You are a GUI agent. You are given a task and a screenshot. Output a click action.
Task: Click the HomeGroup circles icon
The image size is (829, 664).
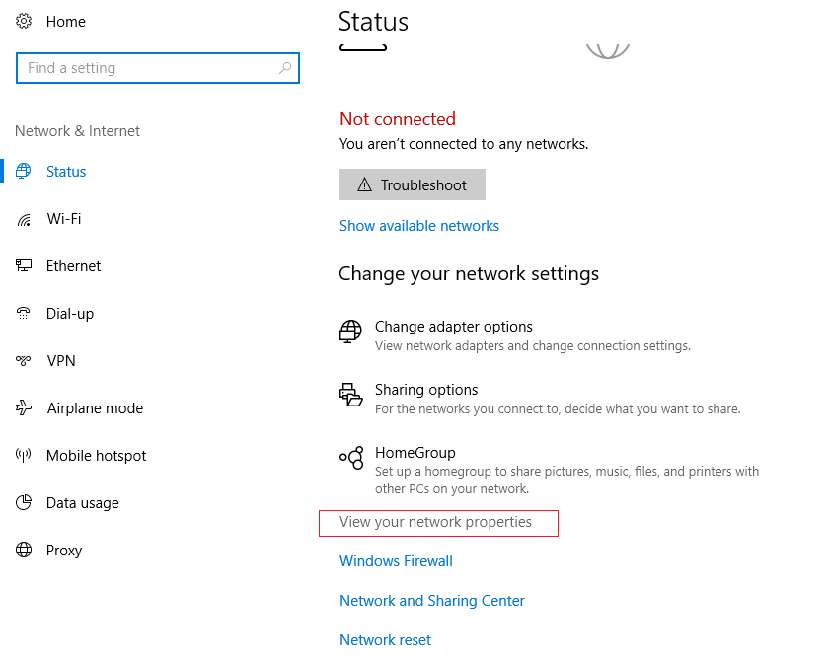(351, 458)
